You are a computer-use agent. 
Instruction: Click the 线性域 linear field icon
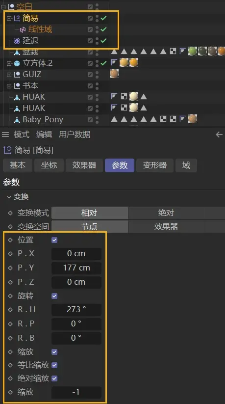click(23, 29)
